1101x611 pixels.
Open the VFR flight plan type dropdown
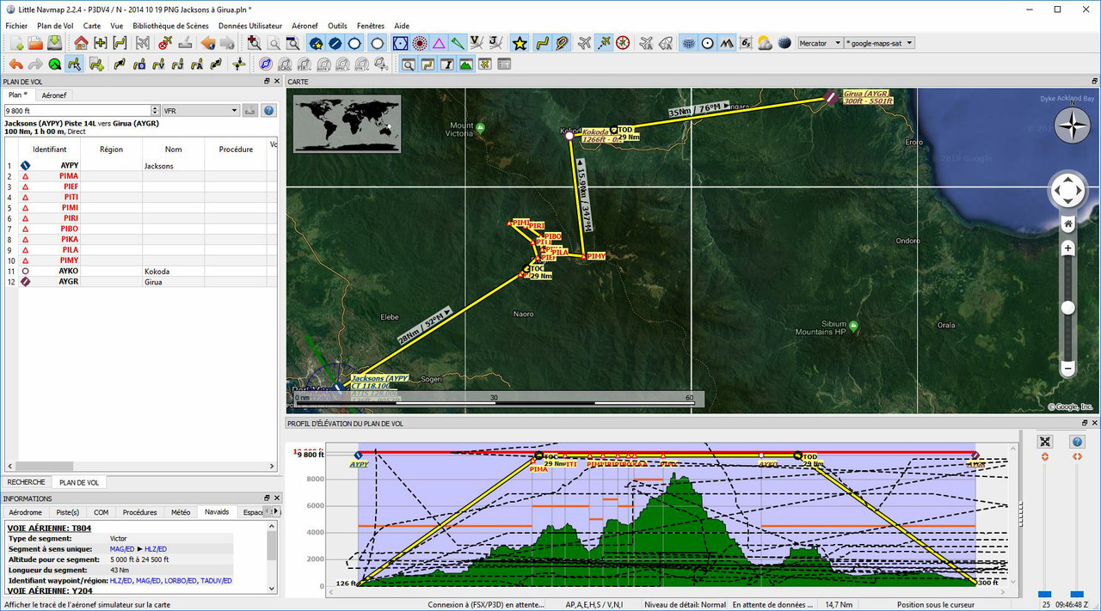(x=200, y=111)
